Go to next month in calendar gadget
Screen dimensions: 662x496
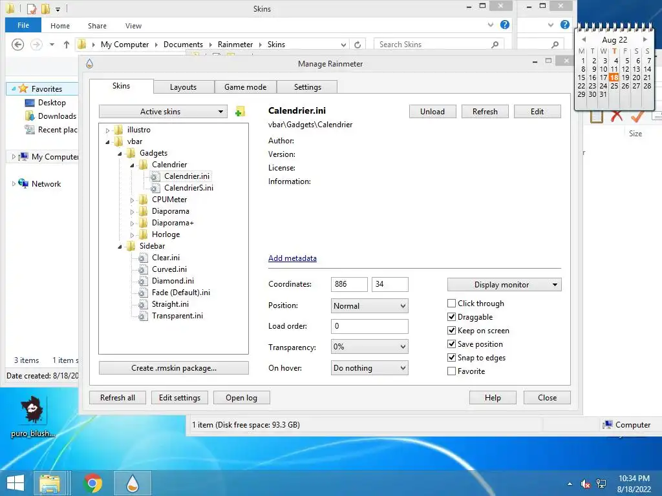coord(645,39)
